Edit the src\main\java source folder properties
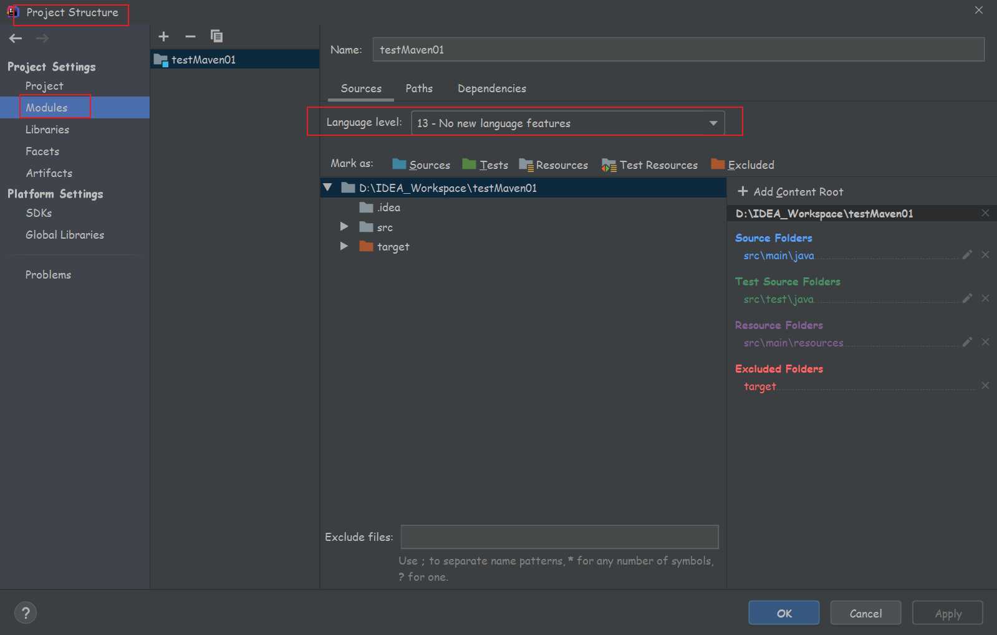997x635 pixels. [966, 255]
